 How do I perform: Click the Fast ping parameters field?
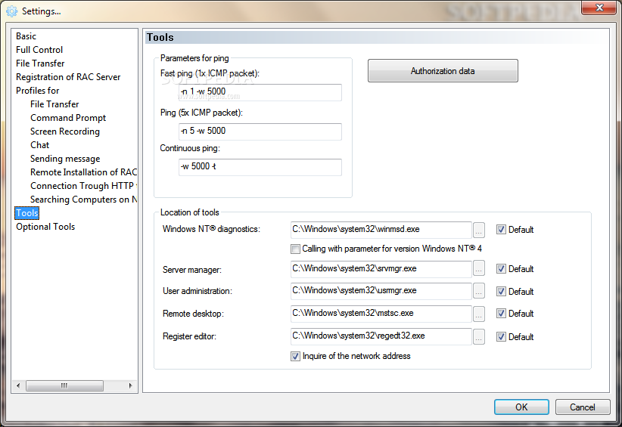coord(260,92)
